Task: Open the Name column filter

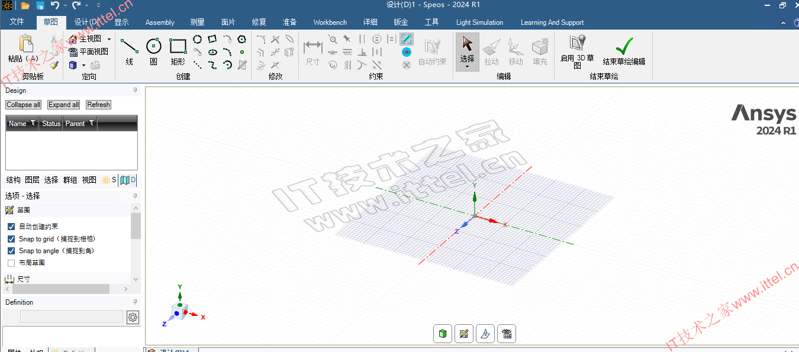Action: click(33, 123)
